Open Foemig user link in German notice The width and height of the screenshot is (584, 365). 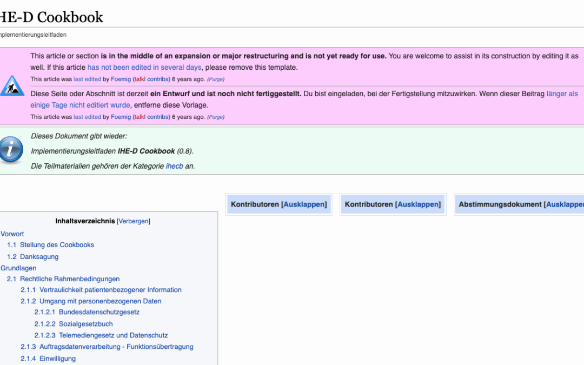[121, 117]
